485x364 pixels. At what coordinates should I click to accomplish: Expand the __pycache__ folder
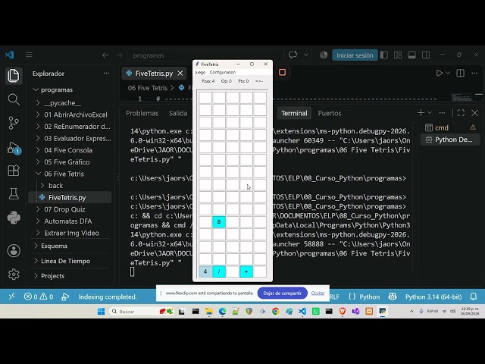[38, 103]
